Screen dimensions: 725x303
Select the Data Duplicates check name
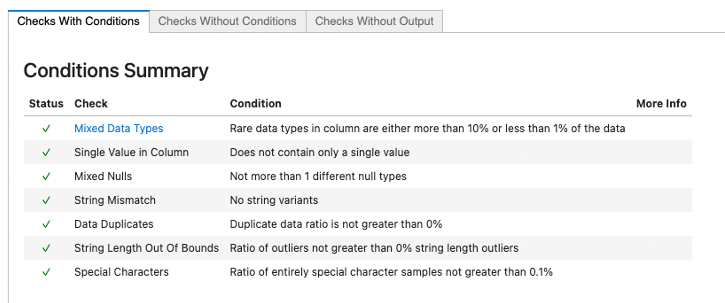114,224
